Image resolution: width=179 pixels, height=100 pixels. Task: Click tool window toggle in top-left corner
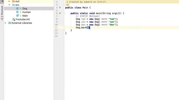pos(3,1)
